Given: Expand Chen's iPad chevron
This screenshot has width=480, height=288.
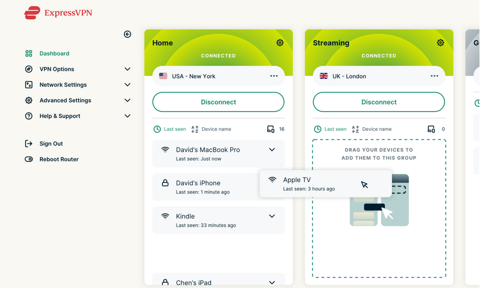Looking at the screenshot, I should (x=272, y=283).
